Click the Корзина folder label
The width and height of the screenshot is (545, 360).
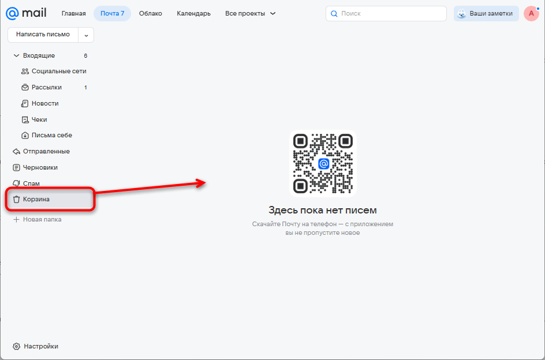coord(36,200)
